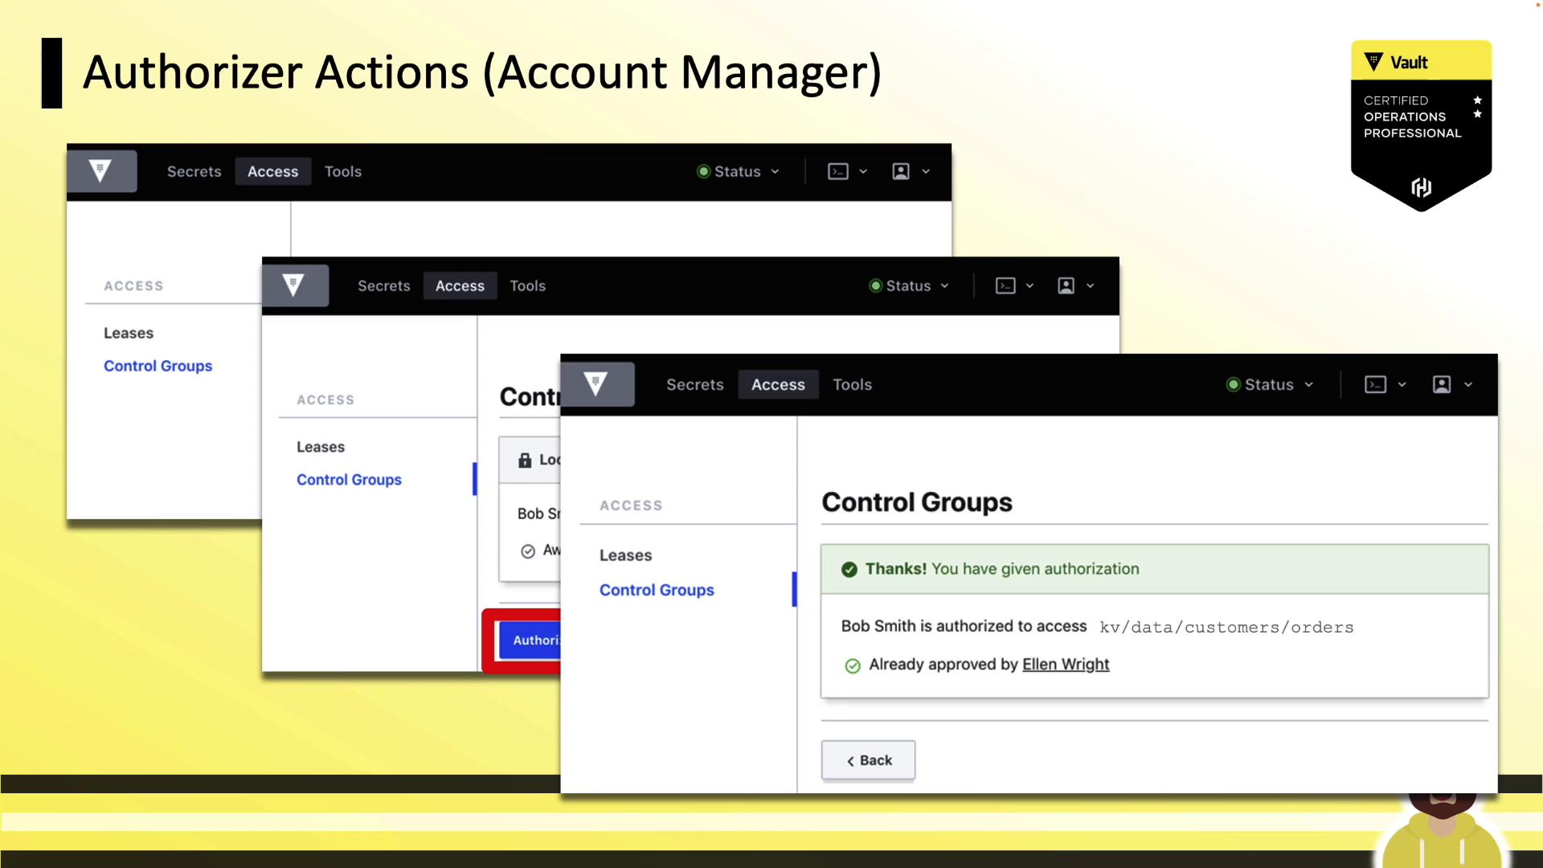The image size is (1543, 868).
Task: Click the Vault Certified Operations Professional badge
Action: [1421, 125]
